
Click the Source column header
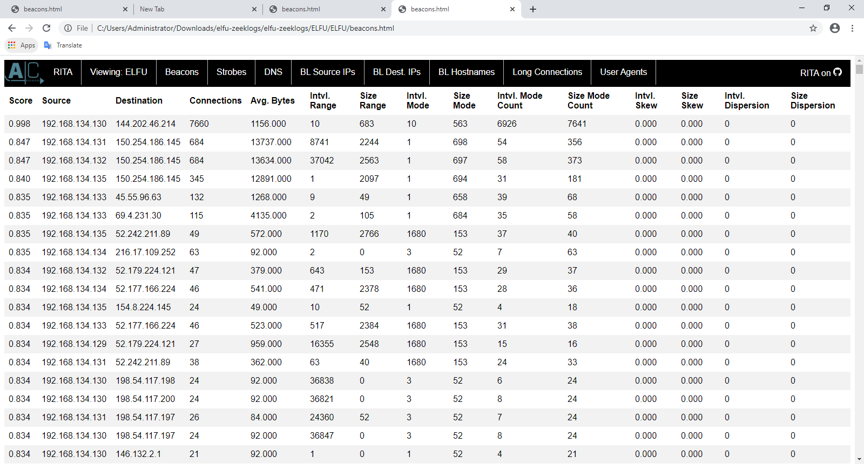click(56, 101)
